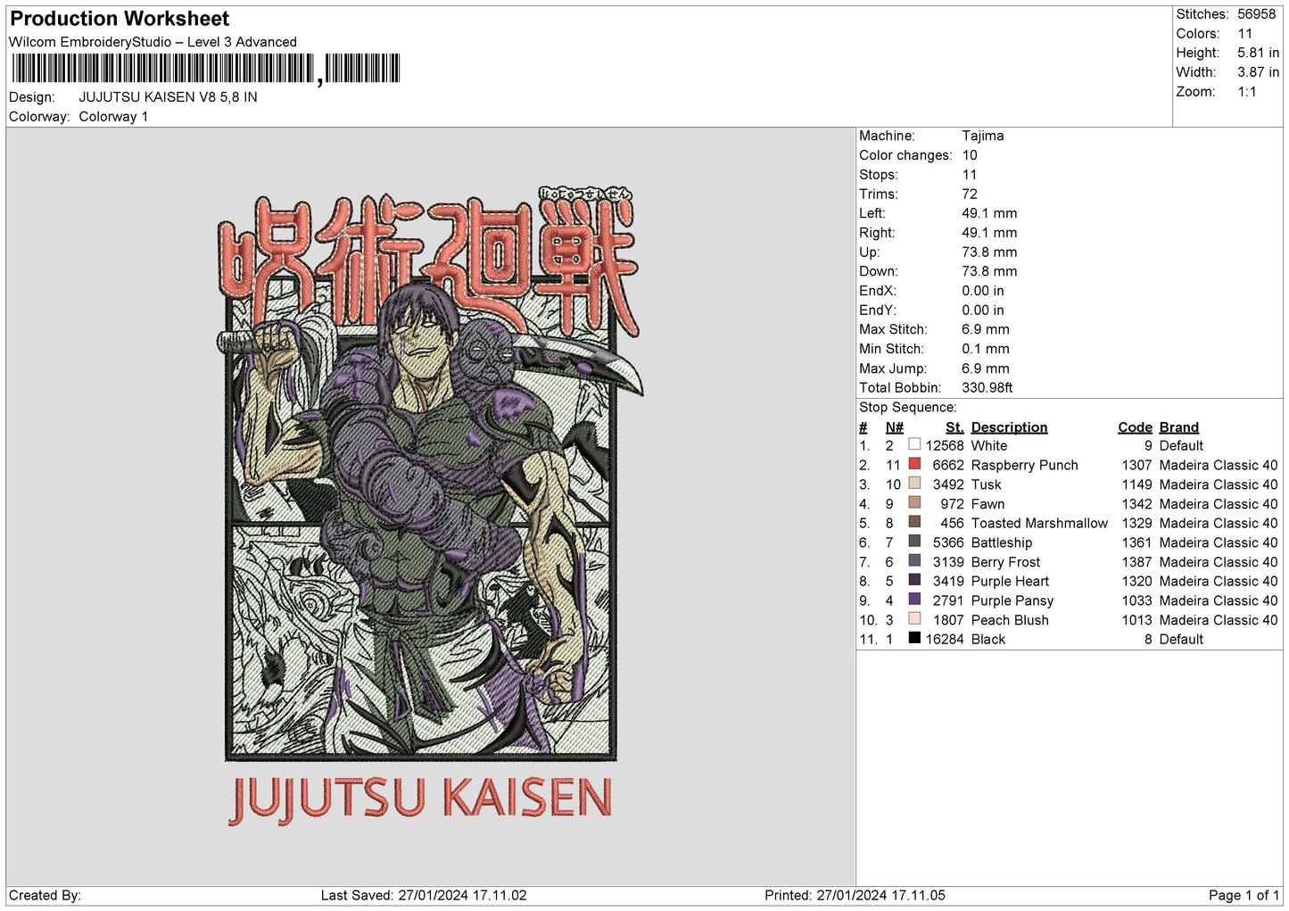Click the Peach Blush color swatch

914,618
